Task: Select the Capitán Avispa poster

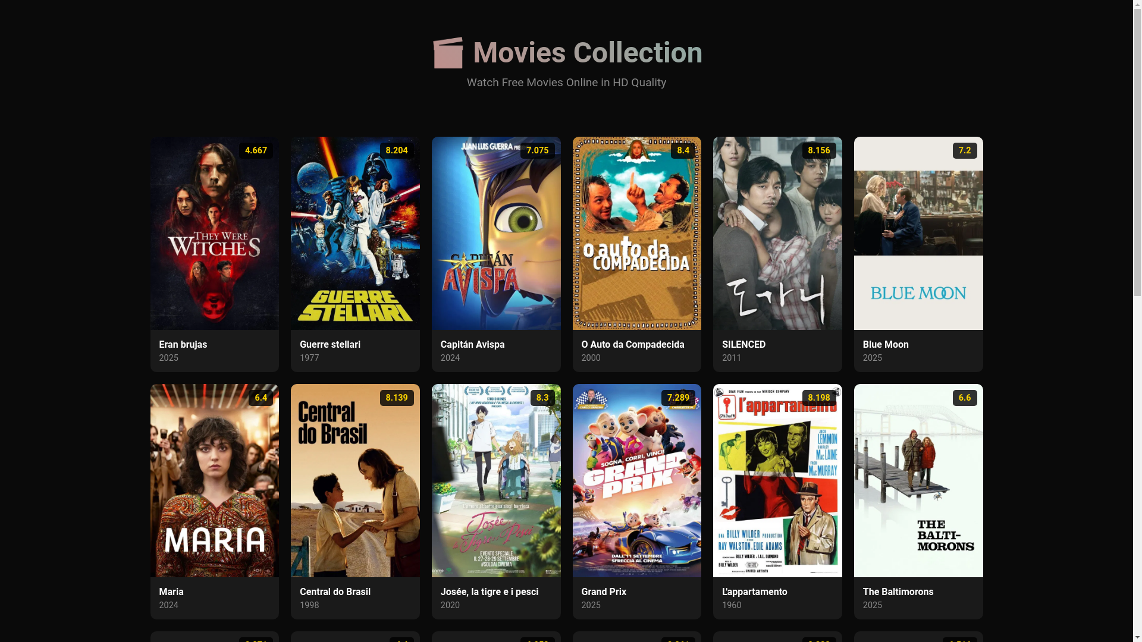Action: [x=496, y=233]
